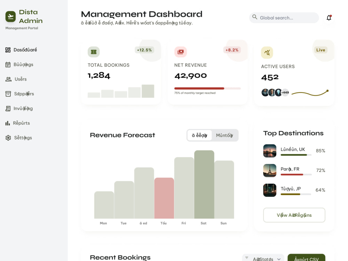Click the London, UK destination thumbnail
Viewport: 348px width, 261px height.
tap(270, 151)
